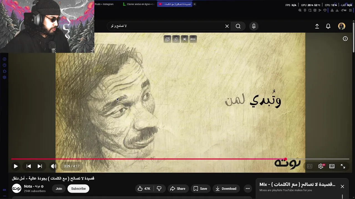Save the video to a playlist

(200, 188)
